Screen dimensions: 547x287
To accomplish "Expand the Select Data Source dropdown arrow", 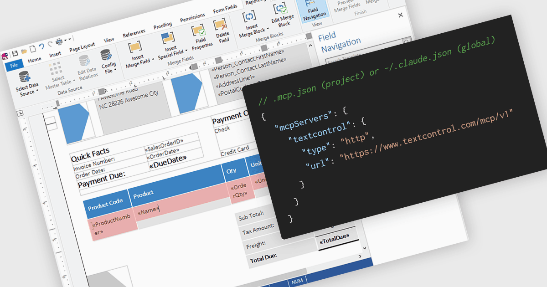I will [x=37, y=91].
